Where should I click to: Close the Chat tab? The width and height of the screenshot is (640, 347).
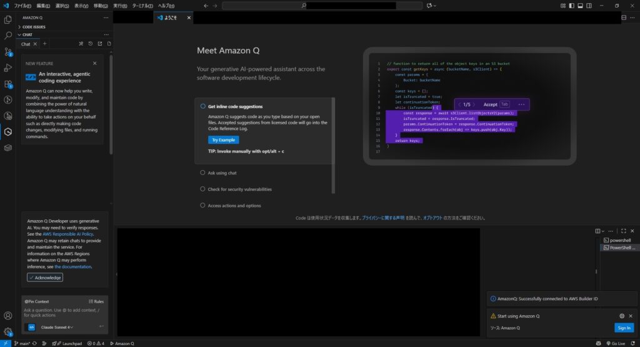[35, 44]
